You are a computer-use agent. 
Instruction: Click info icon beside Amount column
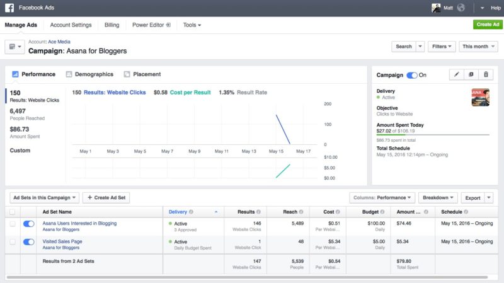[x=426, y=212]
